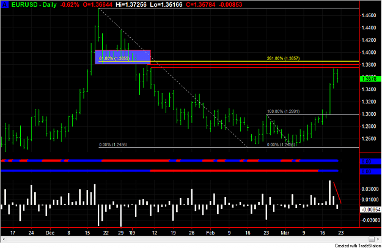Image resolution: width=382 pixels, height=248 pixels.
Task: Click the horizontal scrollbar thumb
Action: [x=371, y=239]
